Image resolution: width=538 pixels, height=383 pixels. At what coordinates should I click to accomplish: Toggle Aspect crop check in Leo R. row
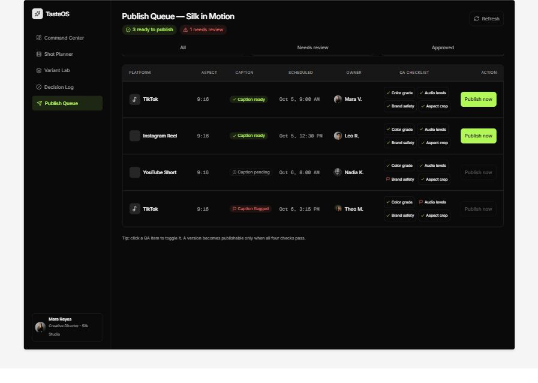pos(434,142)
